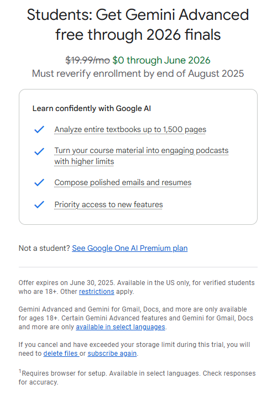Image resolution: width=267 pixels, height=395 pixels.
Task: Follow the 'available in select languages' link
Action: (x=121, y=327)
